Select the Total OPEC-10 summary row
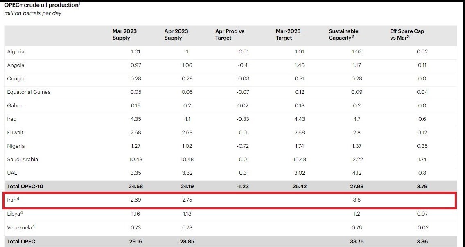Image resolution: width=465 pixels, height=247 pixels. [230, 186]
